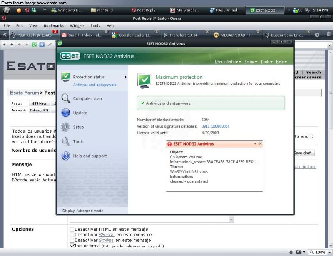Viewport: 333px width, 256px height.
Task: Click the Opera logo in the title bar
Action: pos(4,18)
